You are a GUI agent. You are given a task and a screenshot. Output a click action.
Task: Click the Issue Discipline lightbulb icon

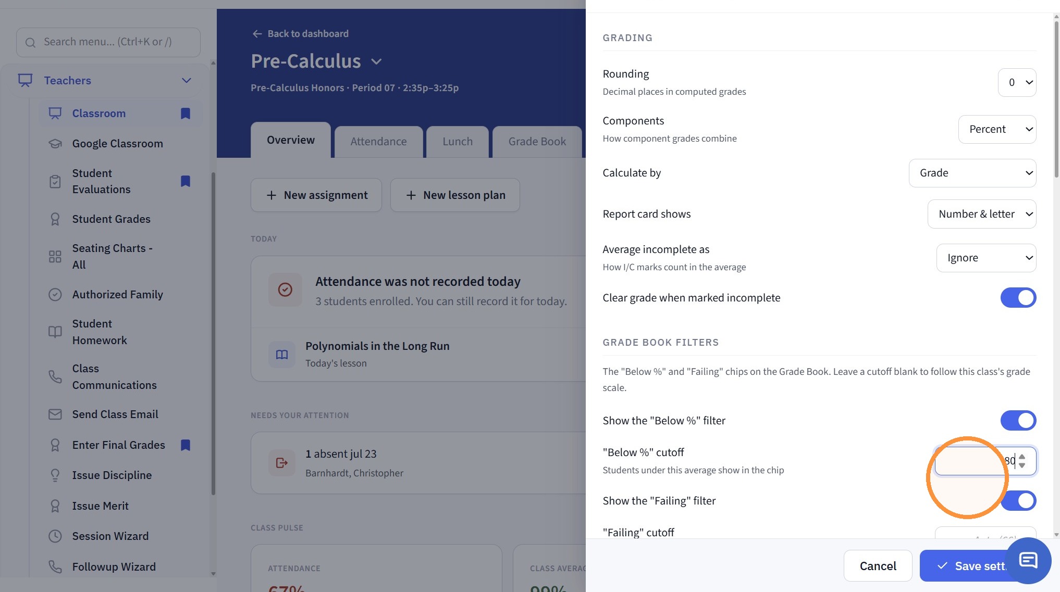[55, 475]
